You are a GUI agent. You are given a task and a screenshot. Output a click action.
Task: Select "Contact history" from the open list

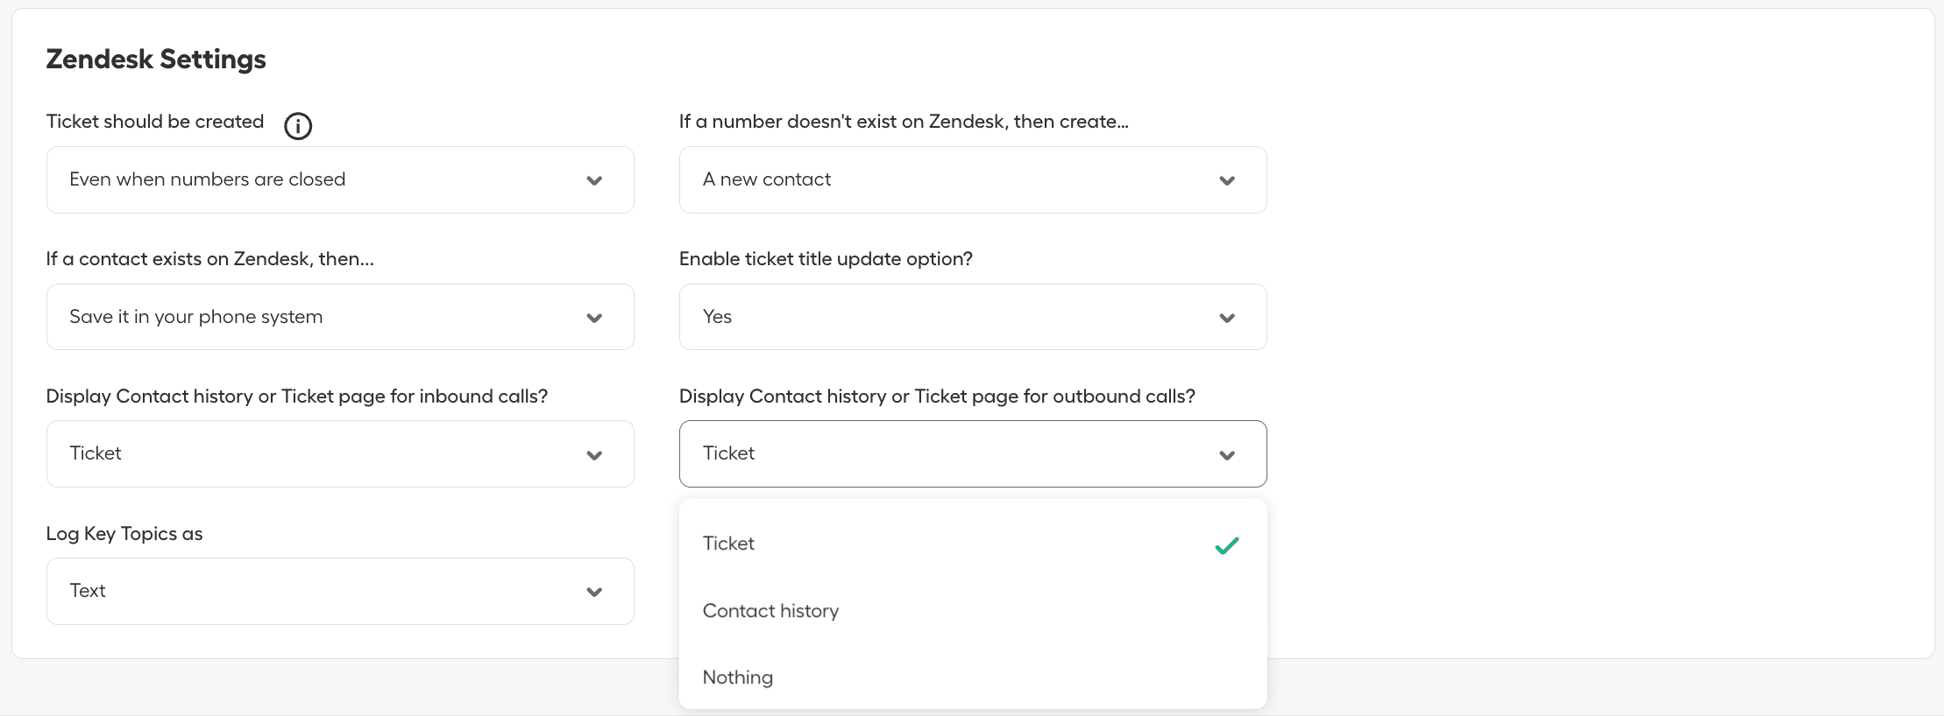click(x=770, y=610)
